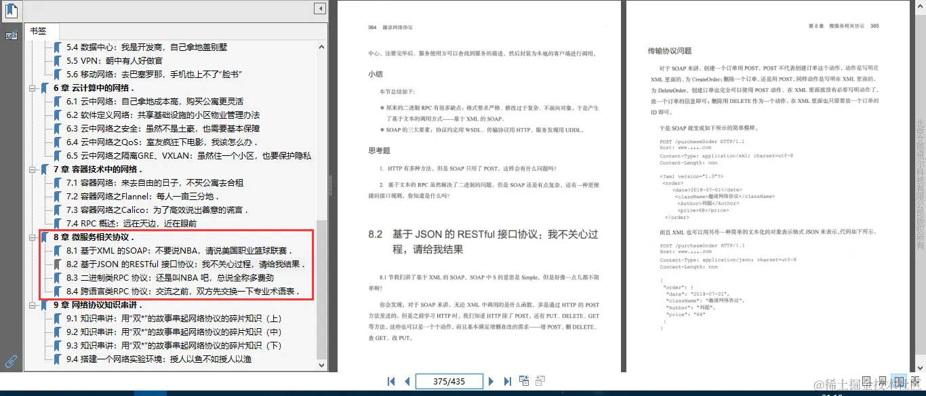Collapse the navigation pane with the arrow button
926x396 pixels.
pos(319,8)
